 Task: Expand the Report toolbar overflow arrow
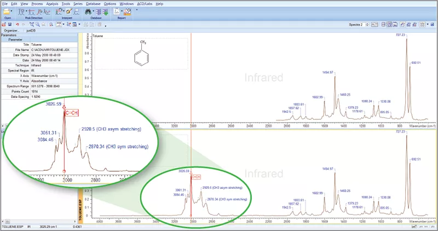[x=136, y=10]
